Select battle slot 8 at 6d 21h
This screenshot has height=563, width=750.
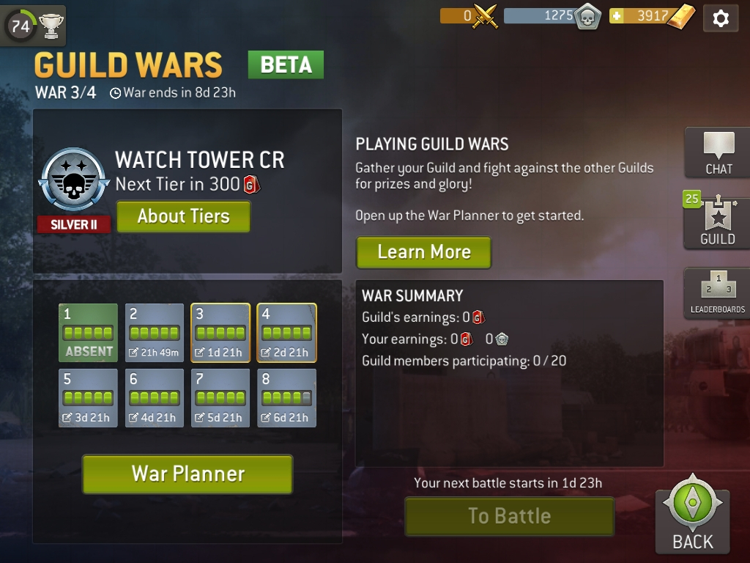click(x=286, y=398)
